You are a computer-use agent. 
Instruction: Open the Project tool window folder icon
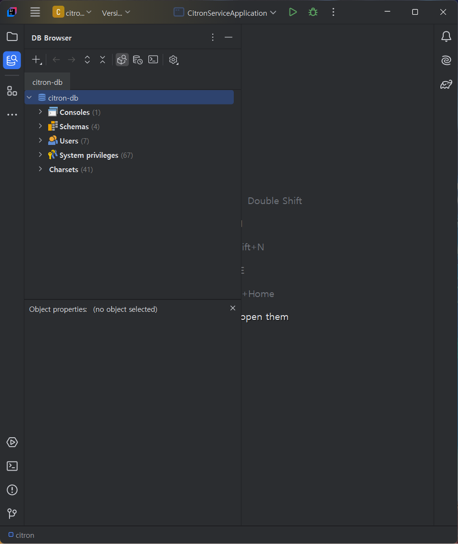(x=12, y=36)
